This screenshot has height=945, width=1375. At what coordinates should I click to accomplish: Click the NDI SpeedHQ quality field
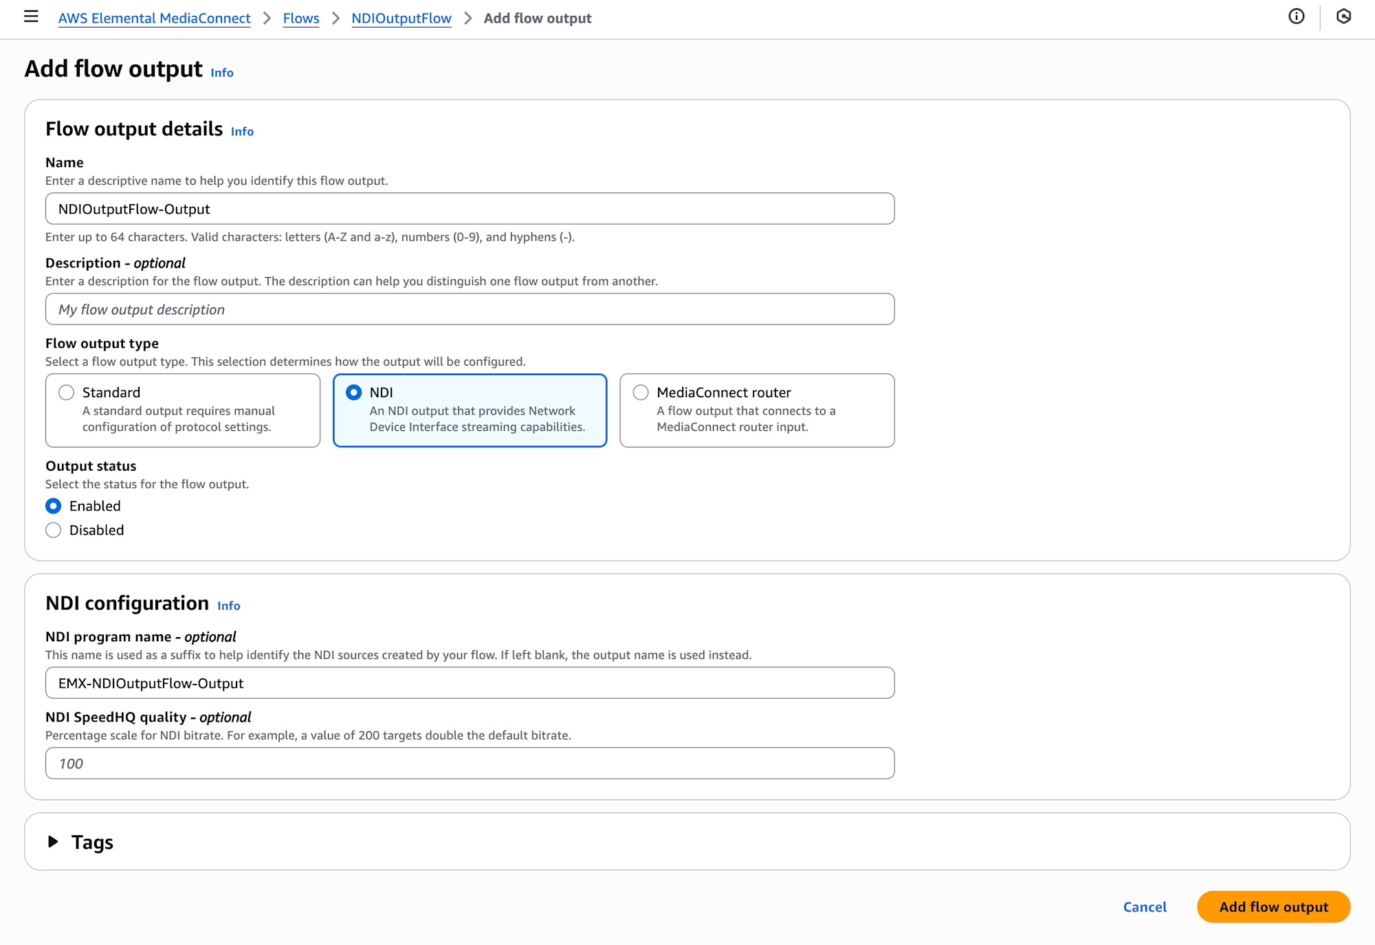click(470, 764)
